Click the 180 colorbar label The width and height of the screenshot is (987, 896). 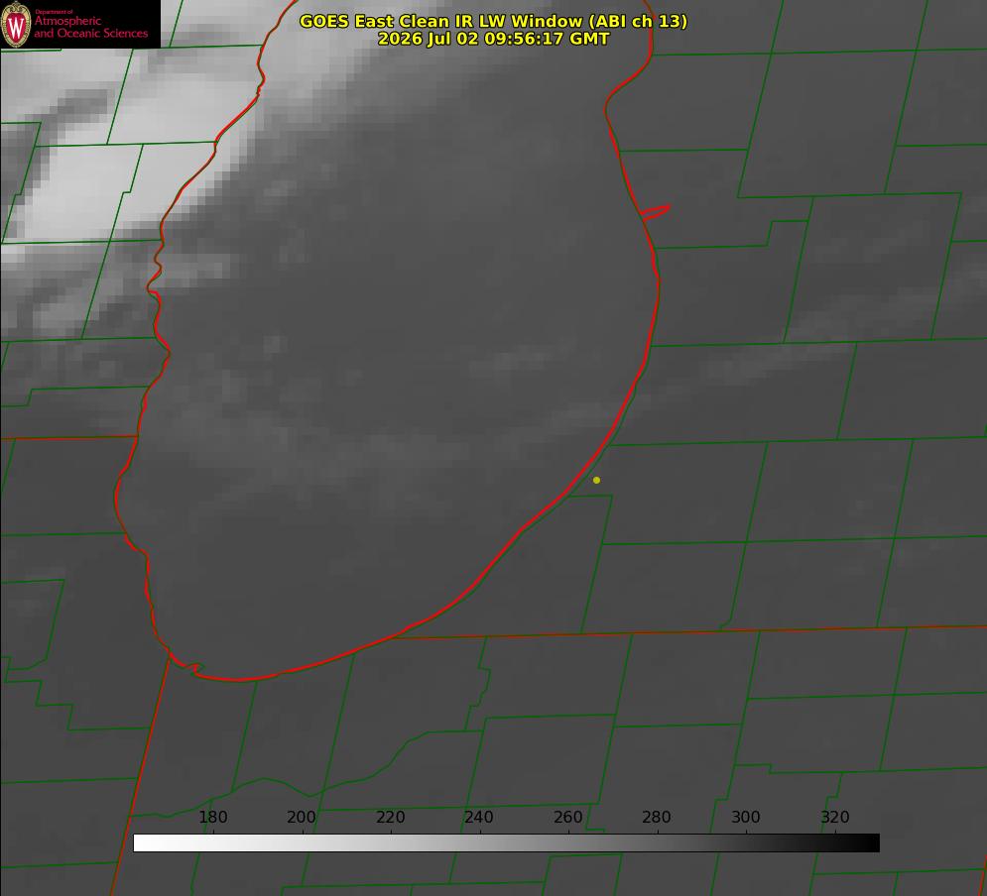[213, 817]
